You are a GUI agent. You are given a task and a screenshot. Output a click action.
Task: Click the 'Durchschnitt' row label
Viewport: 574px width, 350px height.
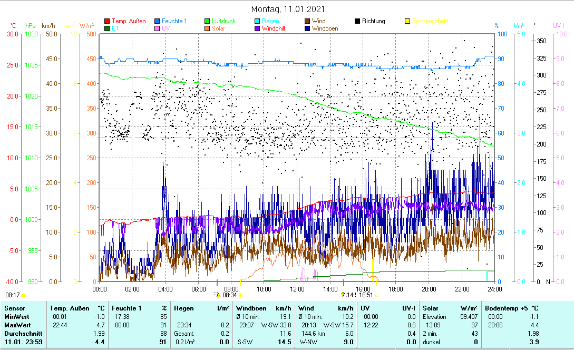[x=23, y=334]
